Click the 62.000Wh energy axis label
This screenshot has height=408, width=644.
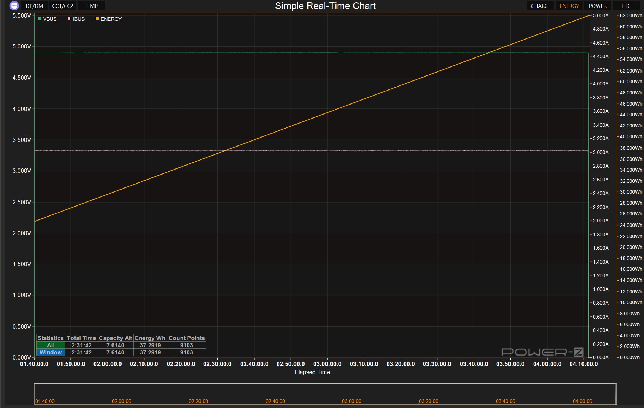(x=631, y=15)
